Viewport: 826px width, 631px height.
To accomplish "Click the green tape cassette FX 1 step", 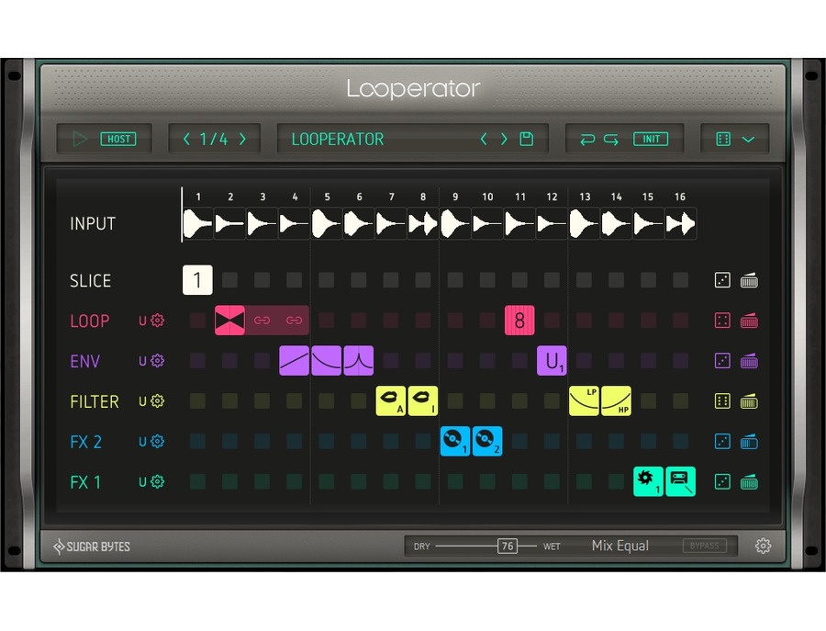I will click(x=680, y=481).
